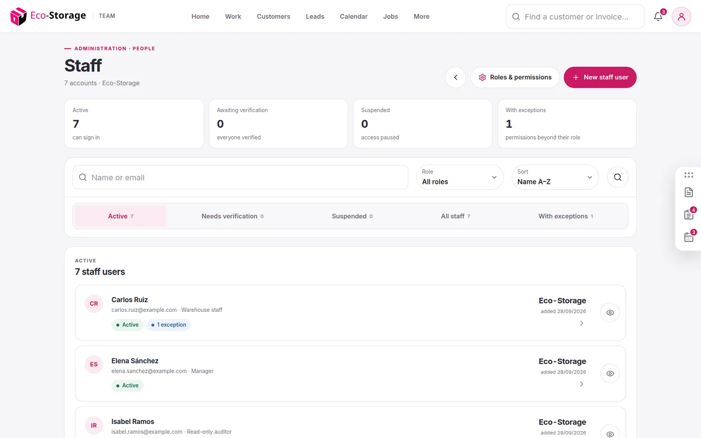
Task: Open Roles & permissions
Action: click(x=515, y=78)
